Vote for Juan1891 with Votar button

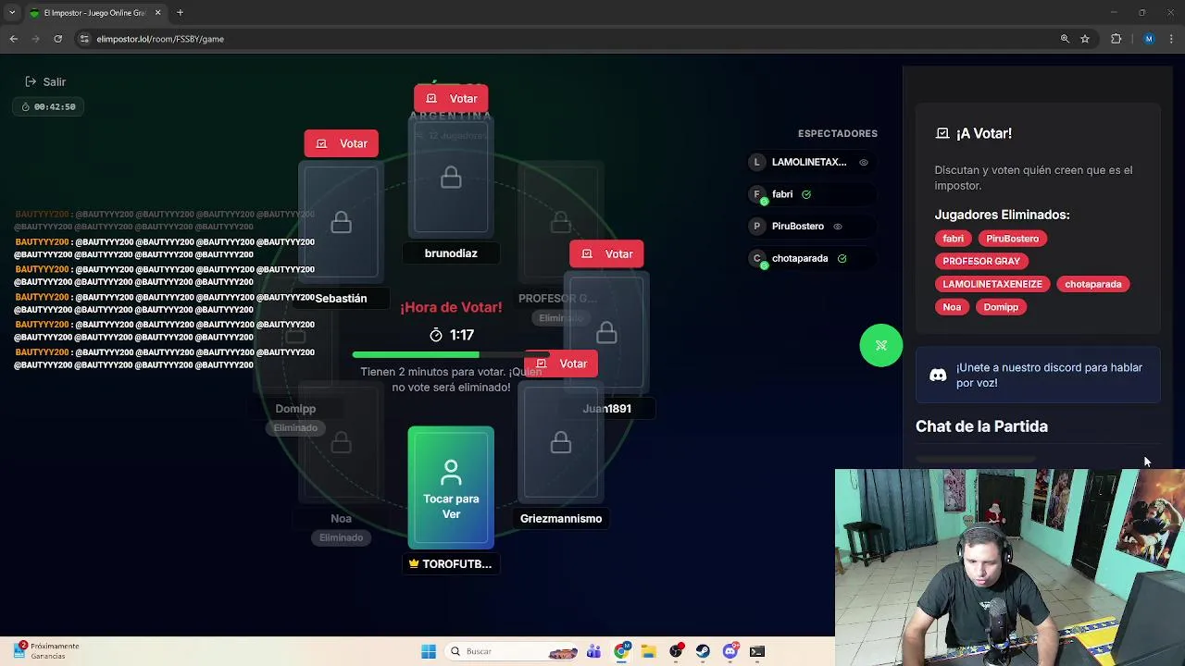click(x=606, y=254)
